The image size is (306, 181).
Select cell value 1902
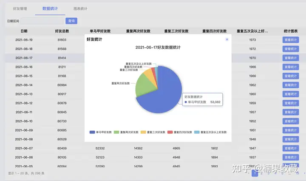pyautogui.click(x=214, y=148)
